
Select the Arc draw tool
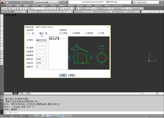tap(2, 28)
